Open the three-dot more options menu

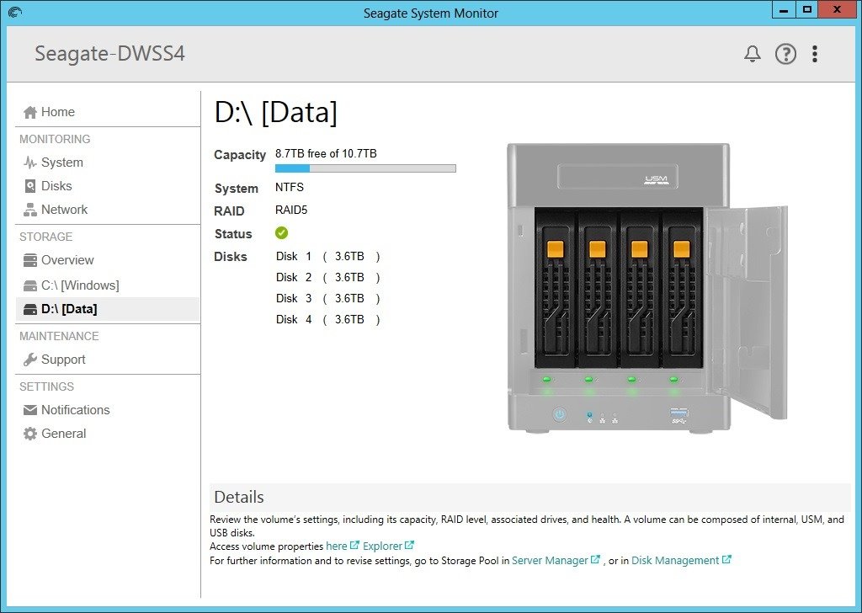pos(815,54)
